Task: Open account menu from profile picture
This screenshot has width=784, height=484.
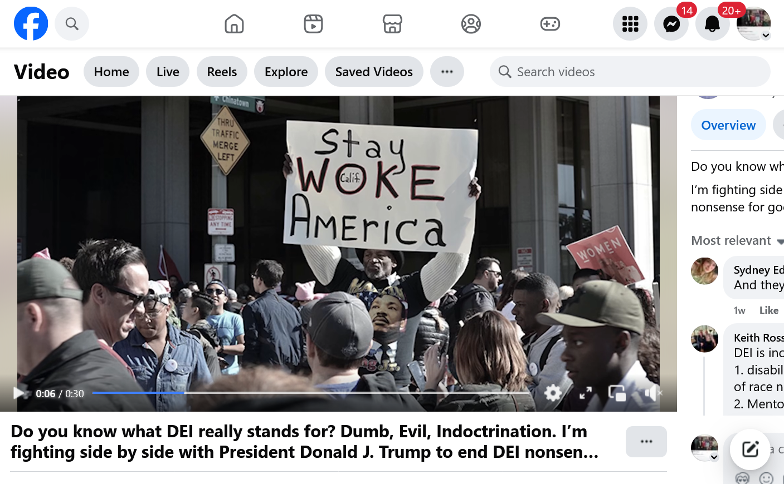Action: (753, 24)
